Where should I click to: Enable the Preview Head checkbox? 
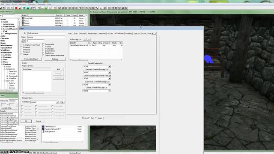click(96, 118)
